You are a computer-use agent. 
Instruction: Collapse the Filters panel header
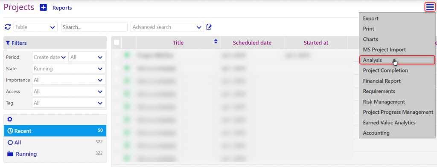pos(55,43)
